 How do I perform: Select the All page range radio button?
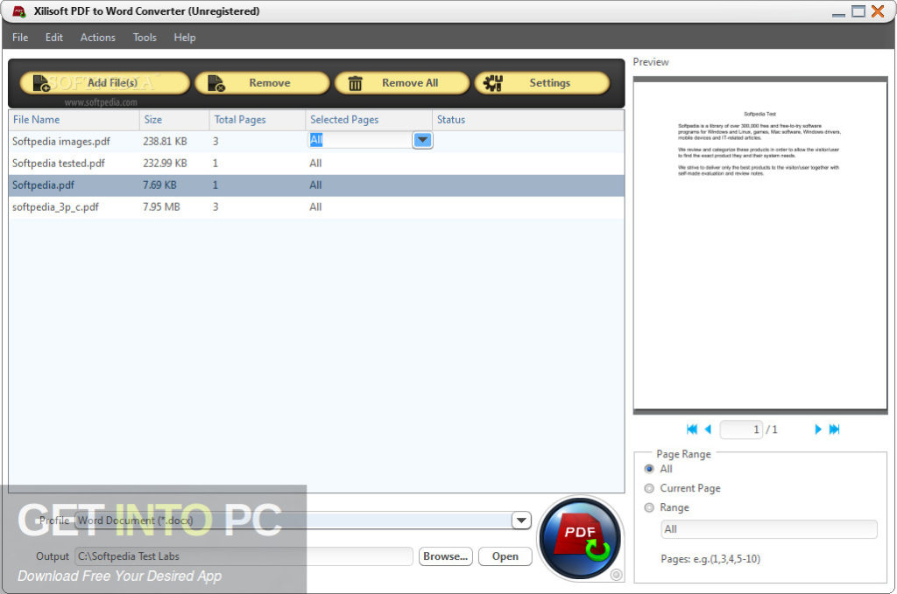[x=649, y=469]
